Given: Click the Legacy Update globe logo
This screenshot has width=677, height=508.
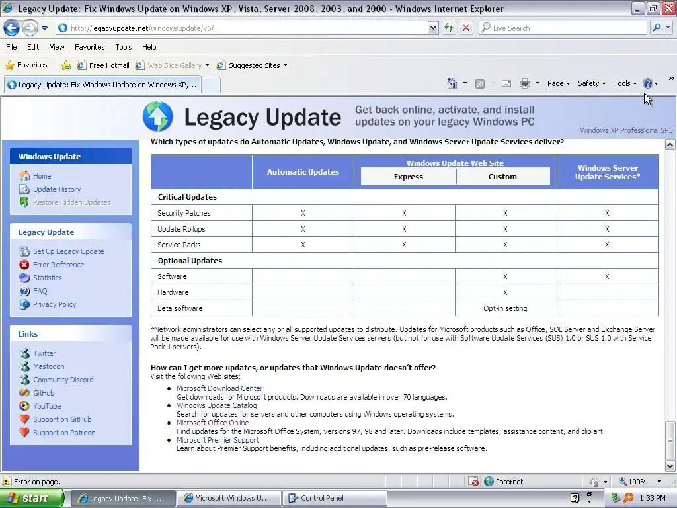Looking at the screenshot, I should (158, 116).
